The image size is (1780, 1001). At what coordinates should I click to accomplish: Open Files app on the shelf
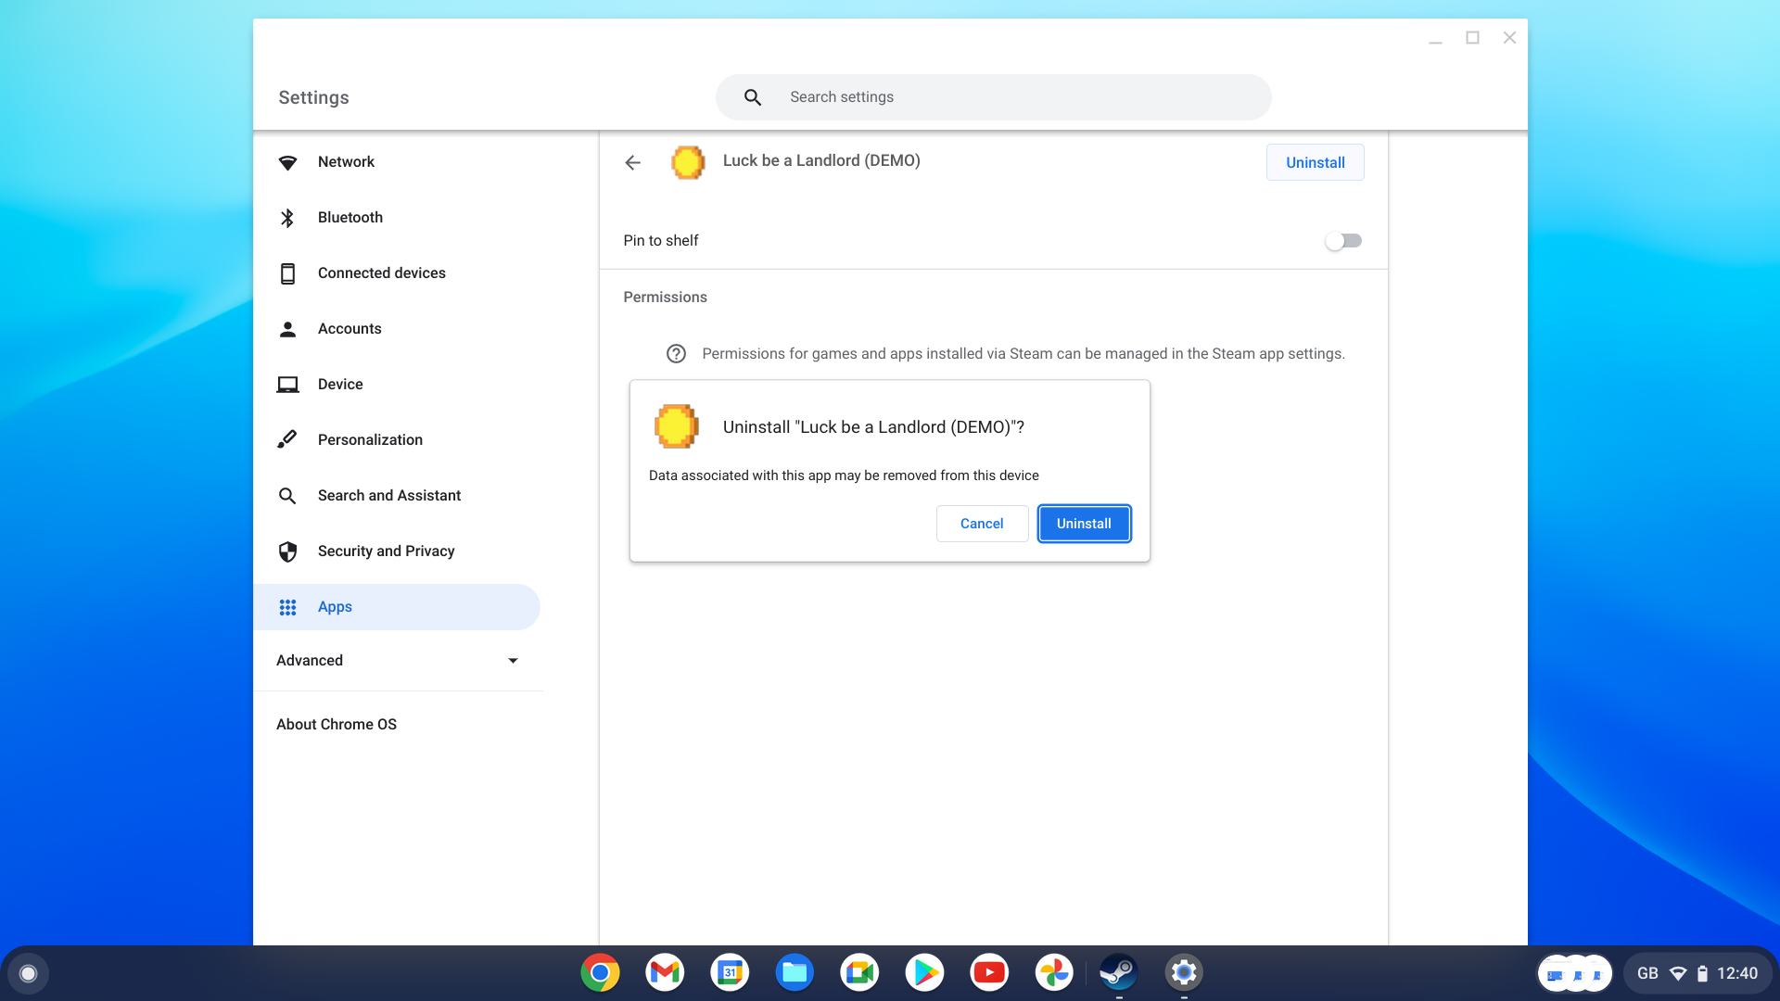[795, 972]
